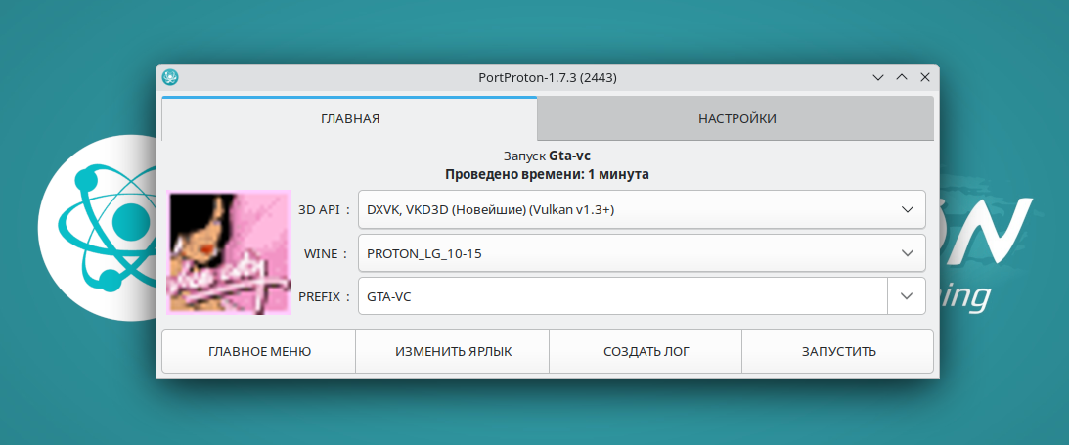Maximize the PortProton window
This screenshot has width=1069, height=445.
pos(902,77)
